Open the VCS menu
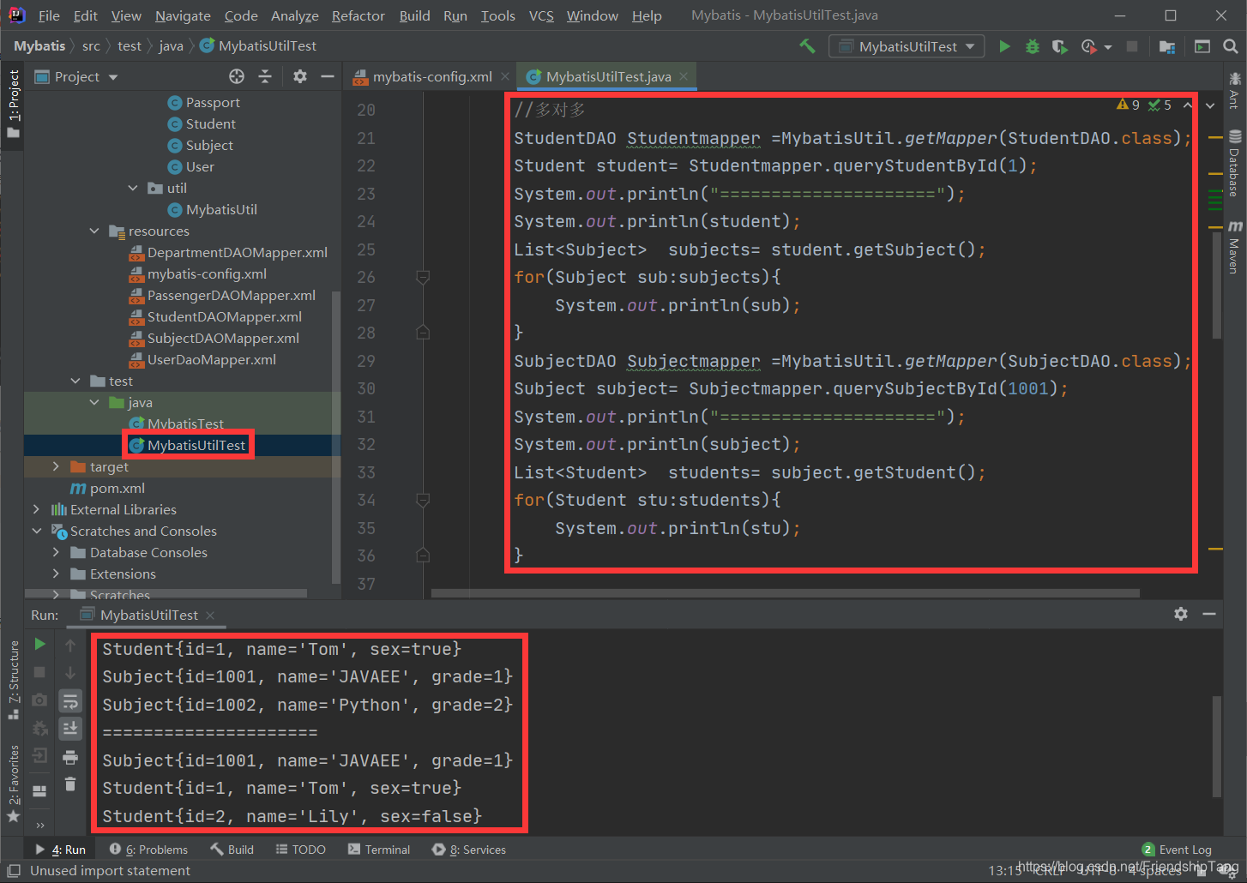This screenshot has width=1247, height=883. click(x=541, y=15)
